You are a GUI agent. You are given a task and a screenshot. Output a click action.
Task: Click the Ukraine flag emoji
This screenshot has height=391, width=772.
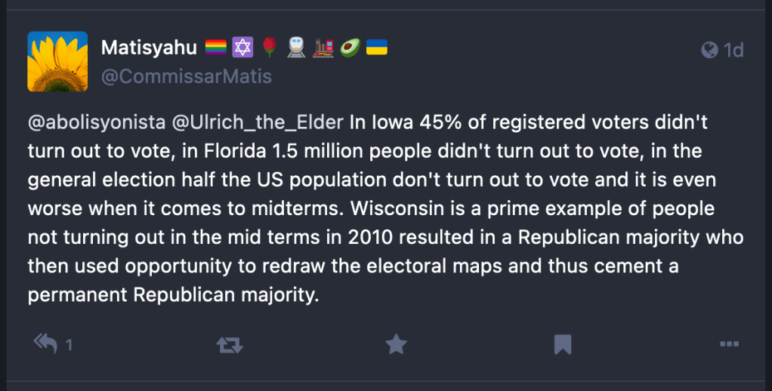377,48
